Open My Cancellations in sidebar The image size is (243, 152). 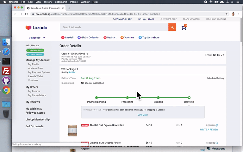point(37,95)
